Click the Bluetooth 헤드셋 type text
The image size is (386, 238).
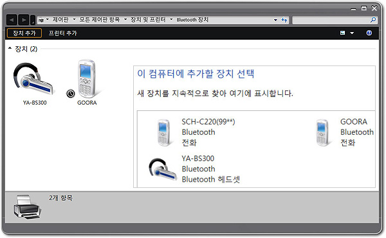(x=211, y=180)
